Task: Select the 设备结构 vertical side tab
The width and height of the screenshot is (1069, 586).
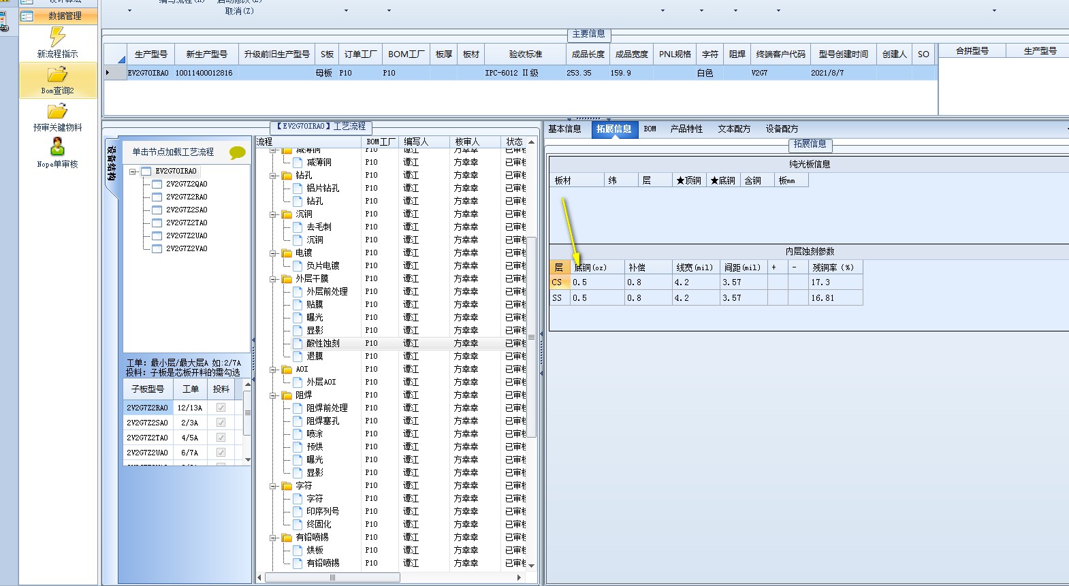Action: (112, 163)
